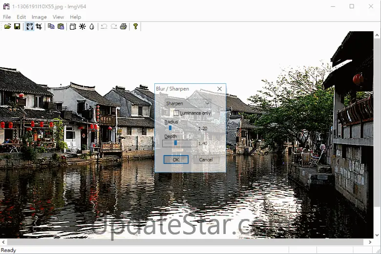The width and height of the screenshot is (381, 254).
Task: Open the brightness sun icon tool
Action: (82, 26)
